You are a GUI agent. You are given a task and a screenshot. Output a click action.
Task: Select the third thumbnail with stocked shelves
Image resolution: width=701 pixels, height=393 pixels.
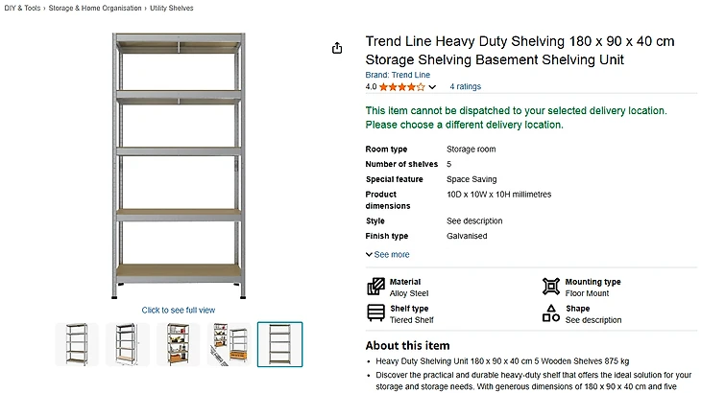pos(178,344)
